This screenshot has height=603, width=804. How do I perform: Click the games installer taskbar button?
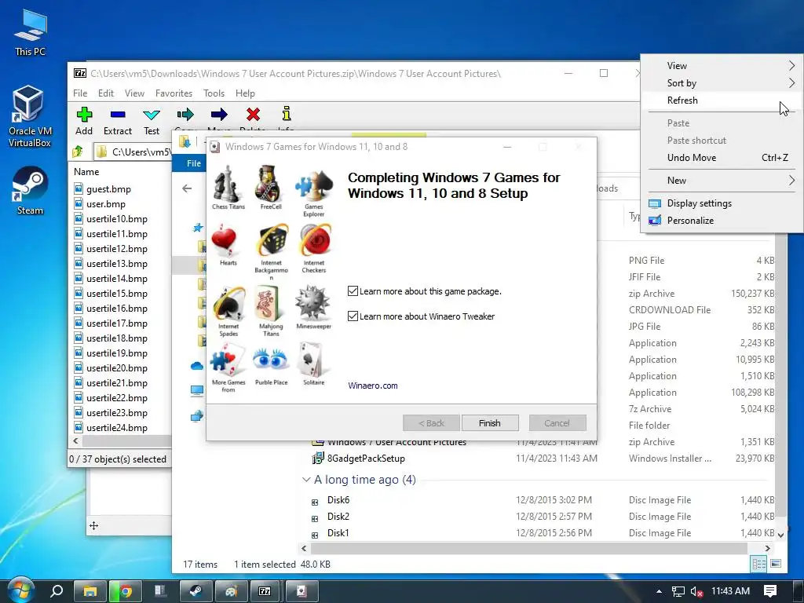point(301,592)
